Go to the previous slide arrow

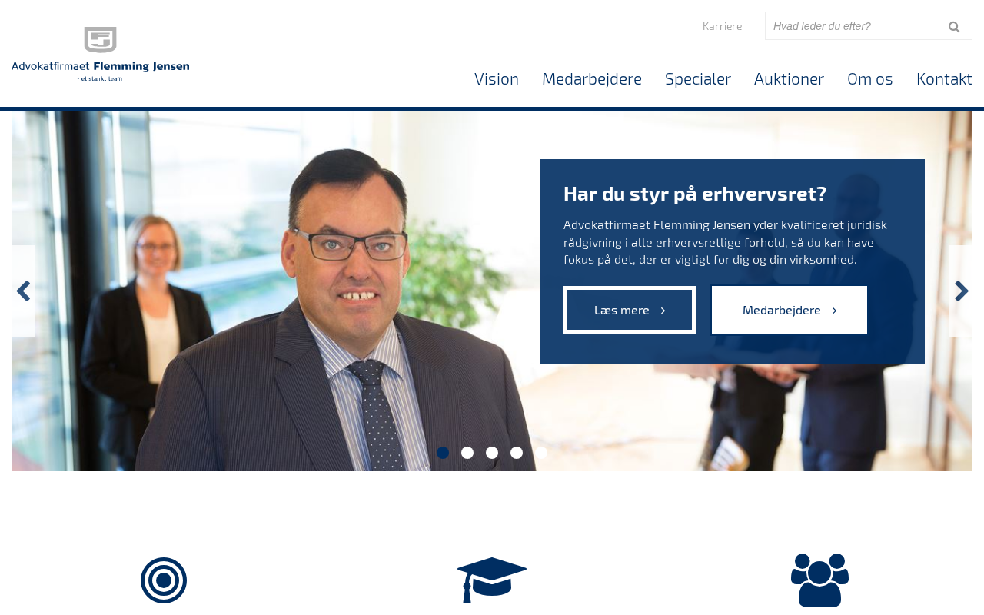(x=23, y=291)
